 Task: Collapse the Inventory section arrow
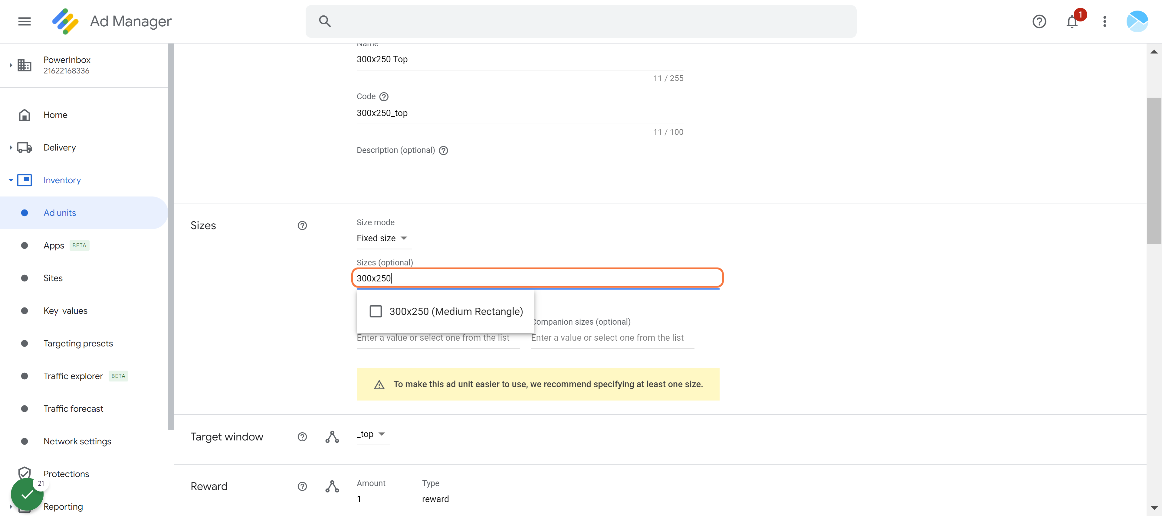[10, 180]
